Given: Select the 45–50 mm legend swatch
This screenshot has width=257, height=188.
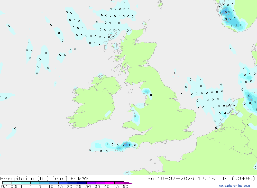Looking at the screenshot, I should (119, 183).
